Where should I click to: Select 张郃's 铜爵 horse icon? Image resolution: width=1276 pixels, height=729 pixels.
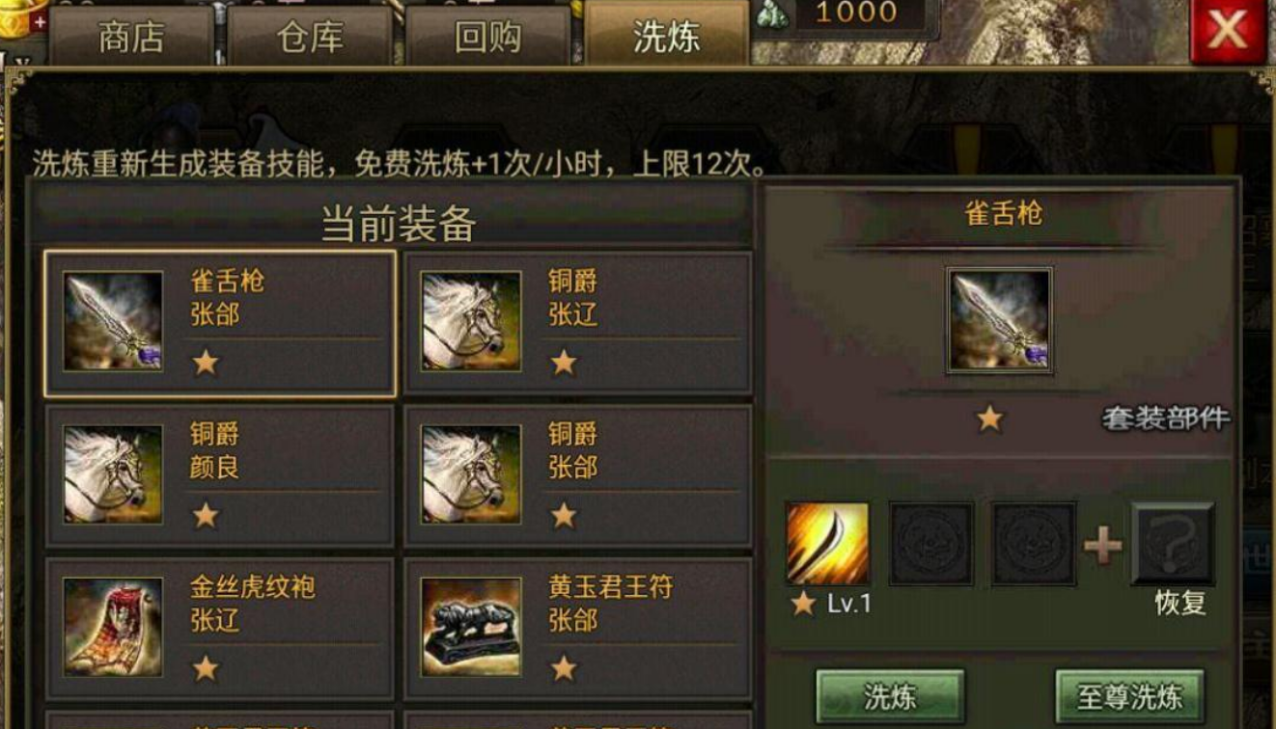[x=471, y=474]
